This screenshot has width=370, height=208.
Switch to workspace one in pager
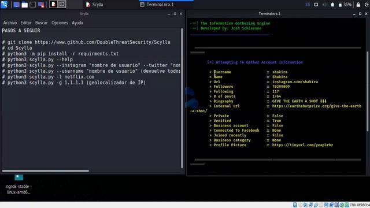coord(53,4)
